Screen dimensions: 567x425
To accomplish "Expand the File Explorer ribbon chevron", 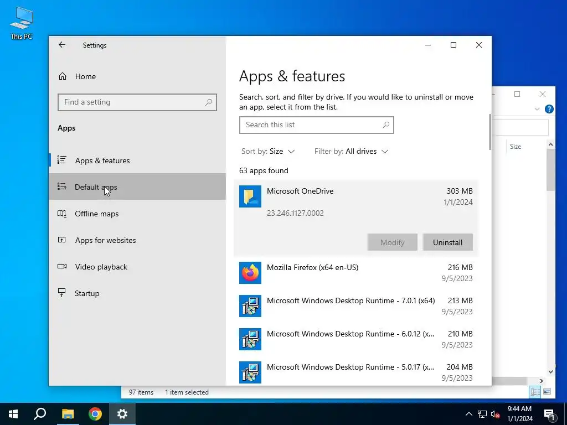I will tap(537, 109).
